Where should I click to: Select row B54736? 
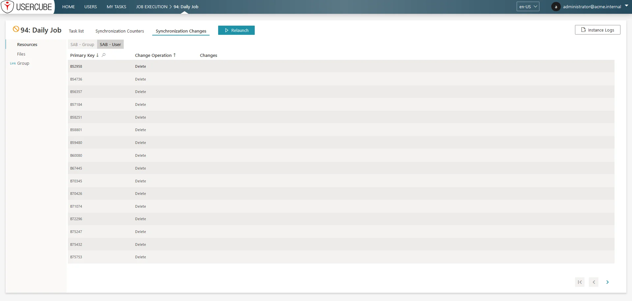(341, 79)
